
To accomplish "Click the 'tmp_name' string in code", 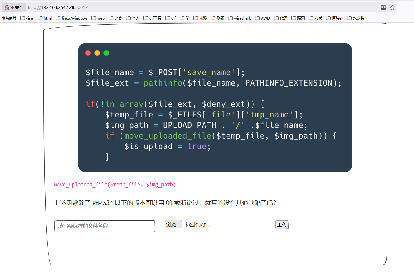I will coord(269,114).
